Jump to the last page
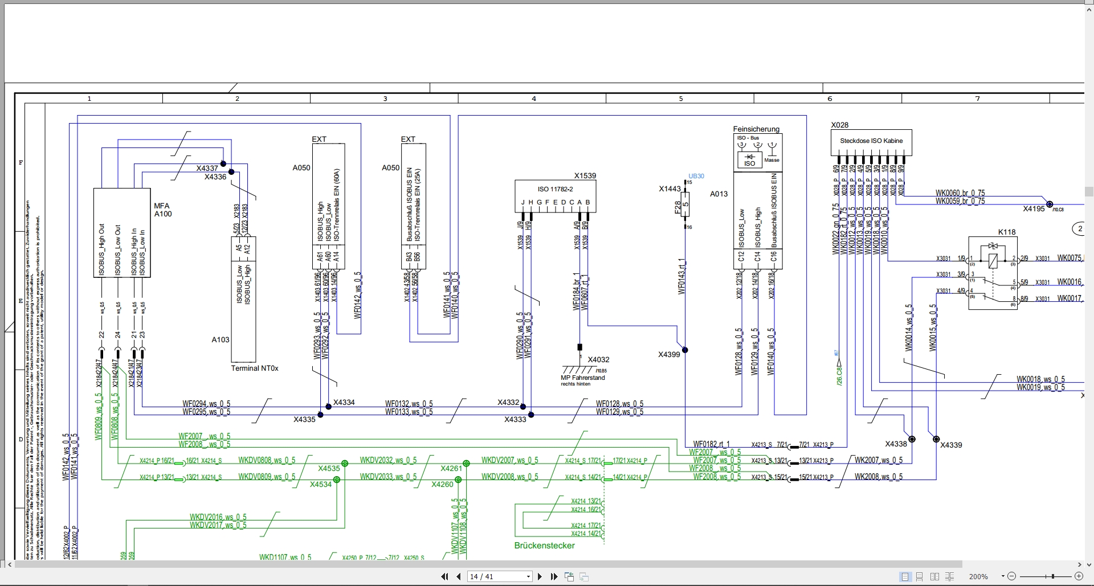Image resolution: width=1094 pixels, height=586 pixels. point(554,576)
